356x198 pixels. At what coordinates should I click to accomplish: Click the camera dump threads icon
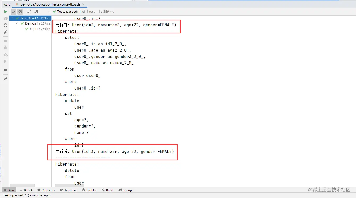(x=6, y=48)
